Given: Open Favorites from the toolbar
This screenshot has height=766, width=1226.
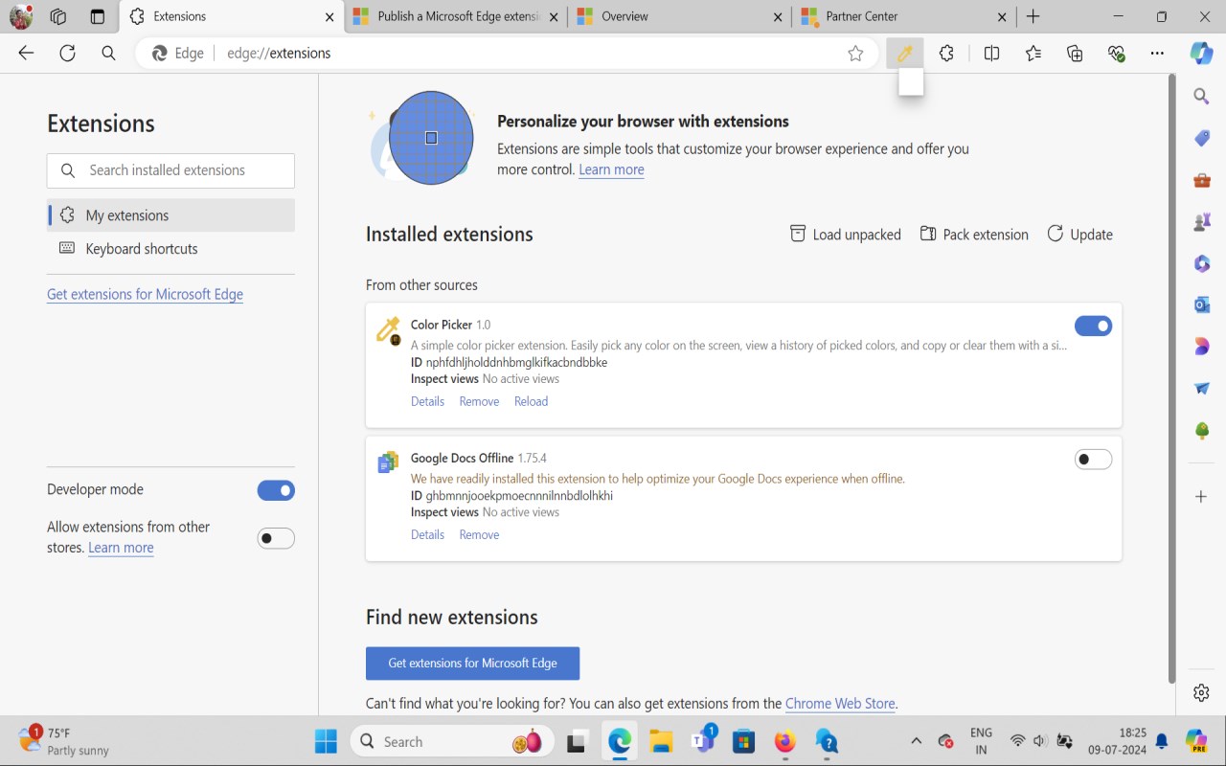Looking at the screenshot, I should coord(1033,54).
